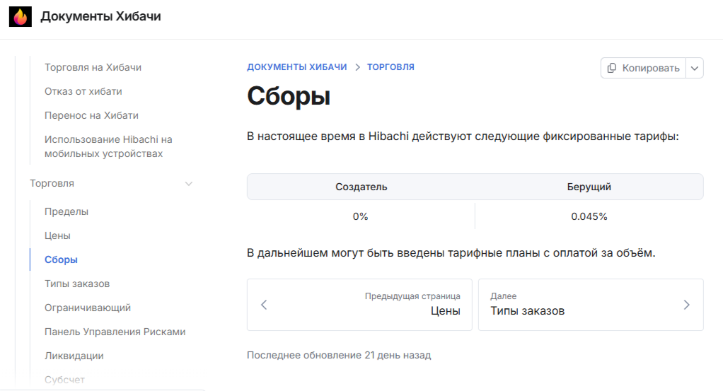The width and height of the screenshot is (723, 391).
Task: Go to Ликвидации in sidebar
Action: [74, 356]
